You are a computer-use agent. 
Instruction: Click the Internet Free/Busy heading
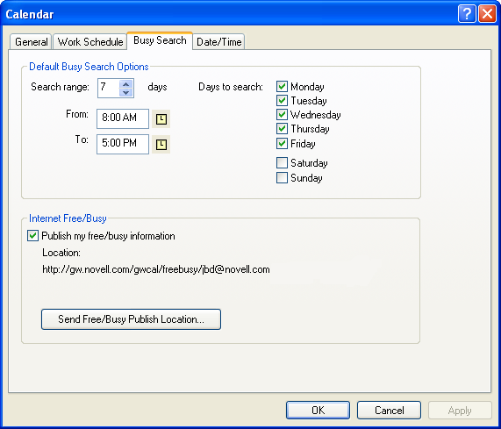(68, 218)
